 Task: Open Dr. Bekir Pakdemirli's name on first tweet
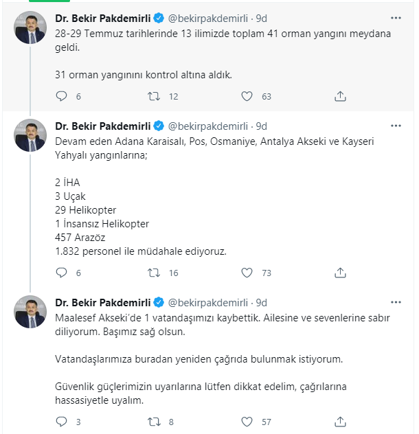point(103,19)
